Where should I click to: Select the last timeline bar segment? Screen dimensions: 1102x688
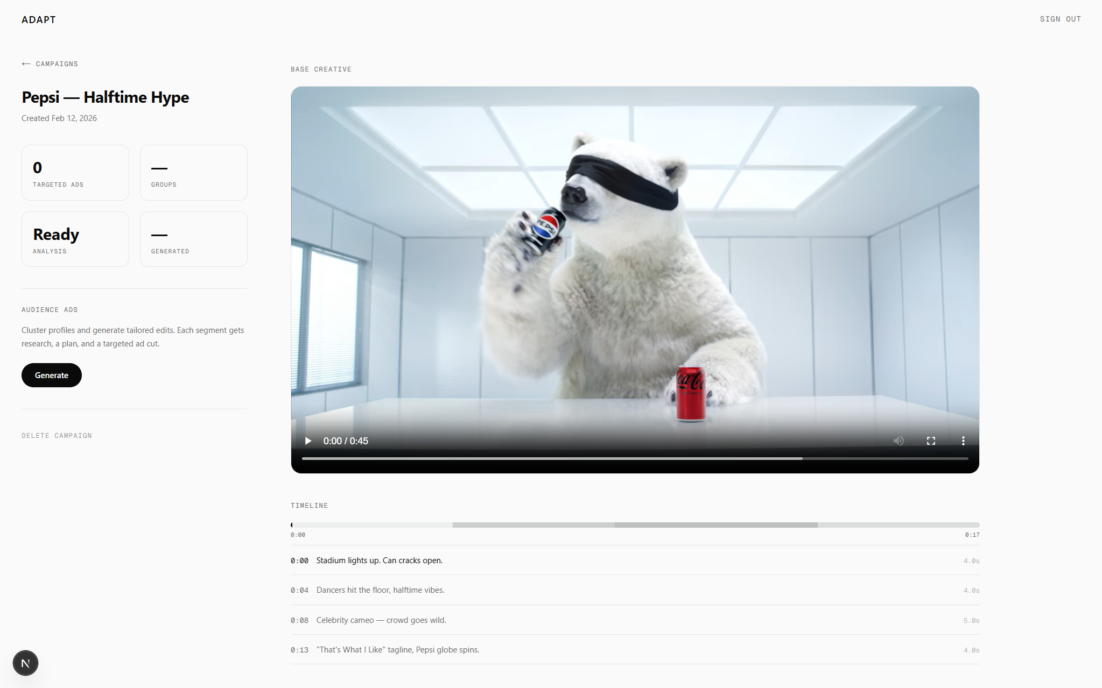pos(898,525)
